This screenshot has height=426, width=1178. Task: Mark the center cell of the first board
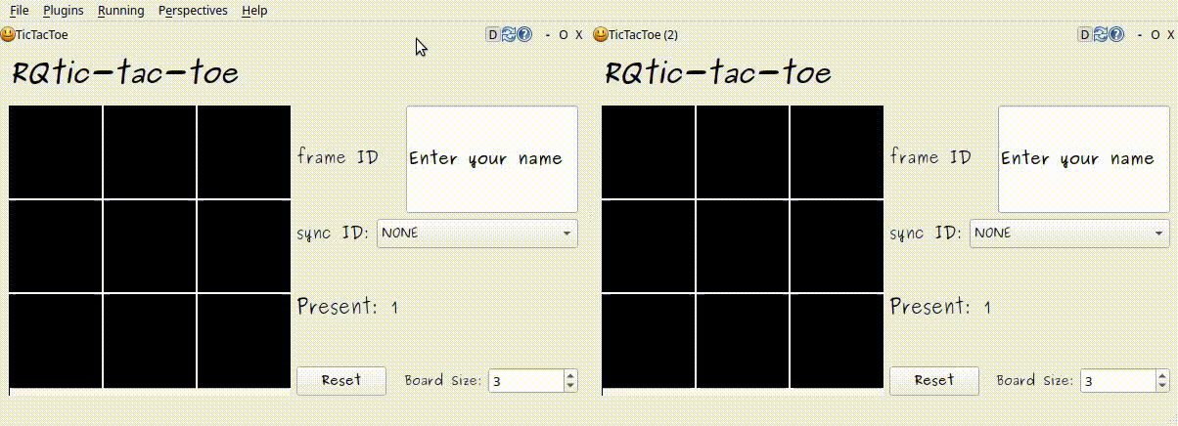[150, 246]
